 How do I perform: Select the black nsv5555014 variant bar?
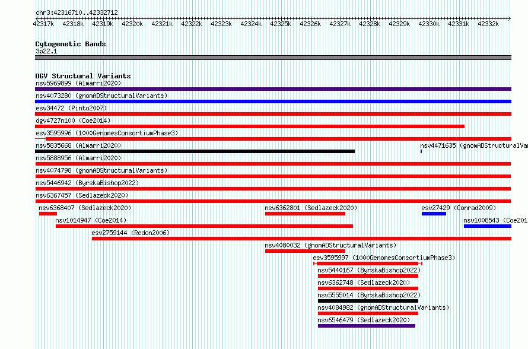[368, 301]
